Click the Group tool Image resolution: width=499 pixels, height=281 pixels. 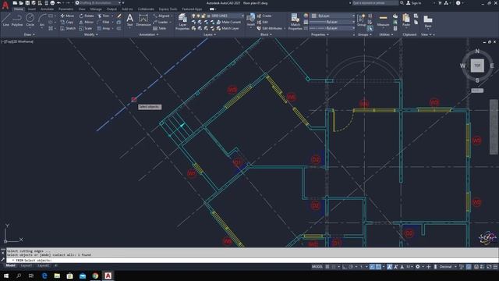click(x=361, y=20)
